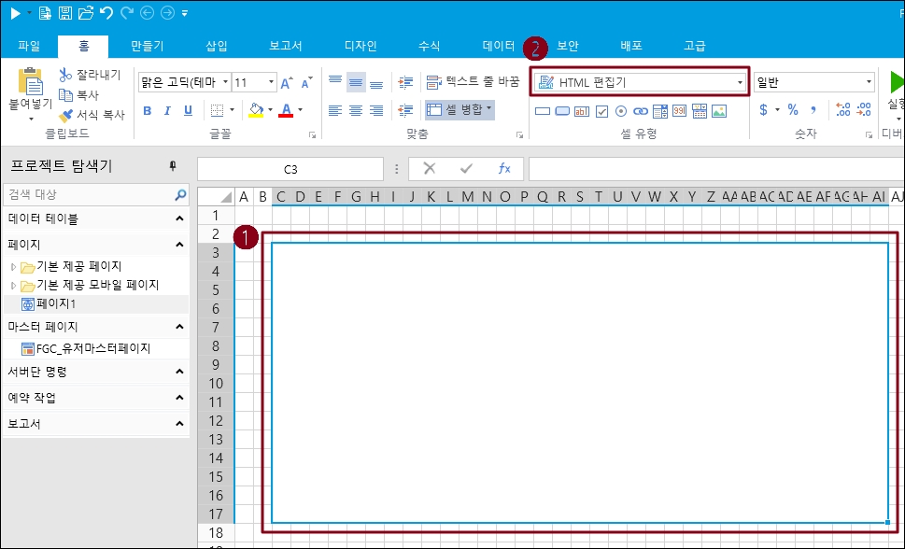Select the hyperlink cell type icon
This screenshot has width=905, height=549.
tap(641, 111)
